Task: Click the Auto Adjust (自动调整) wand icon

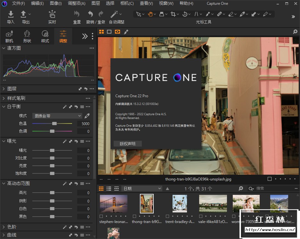Action: coord(114,14)
